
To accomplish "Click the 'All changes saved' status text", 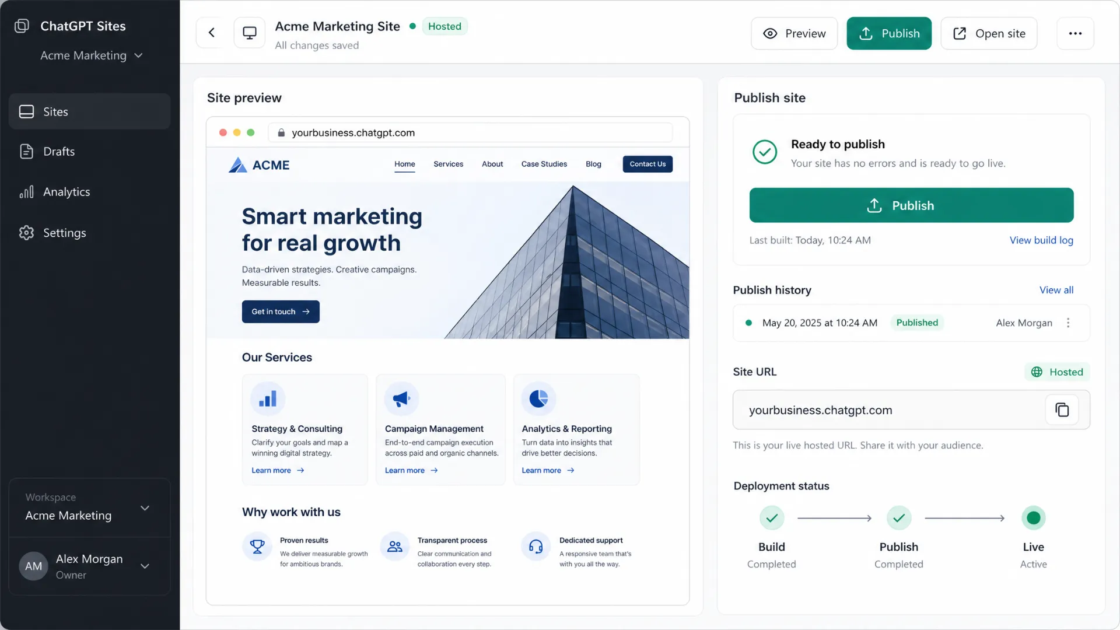I will click(317, 45).
